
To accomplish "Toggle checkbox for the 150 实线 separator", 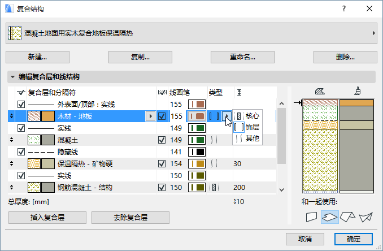I will click(x=21, y=175).
